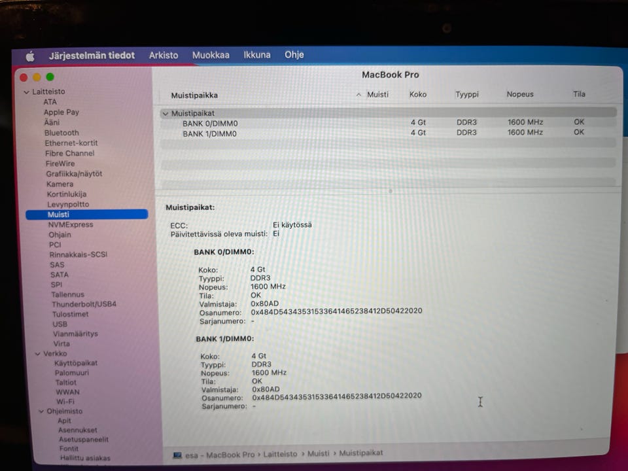Image resolution: width=628 pixels, height=471 pixels.
Task: Sort by Muistipaikka column header
Action: (x=194, y=96)
